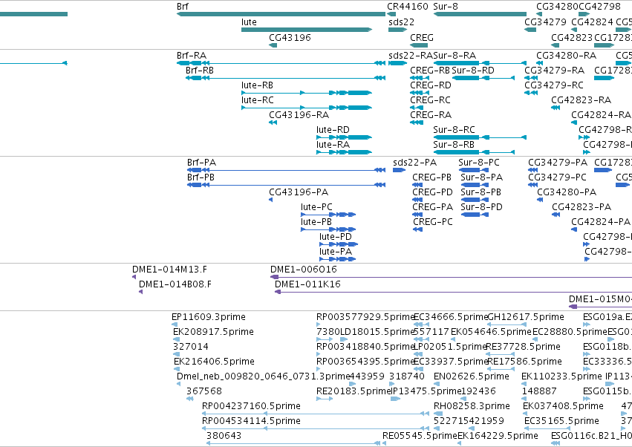This screenshot has width=632, height=447.
Task: Select the EP11609.3prime EST
Action: 175,324
